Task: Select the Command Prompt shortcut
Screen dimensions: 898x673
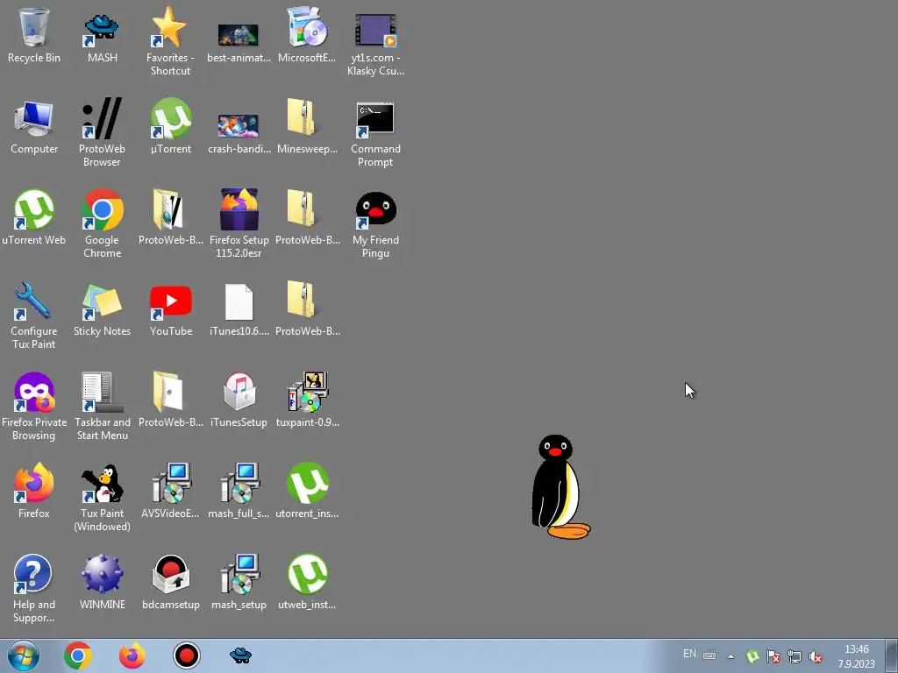Action: click(x=375, y=135)
